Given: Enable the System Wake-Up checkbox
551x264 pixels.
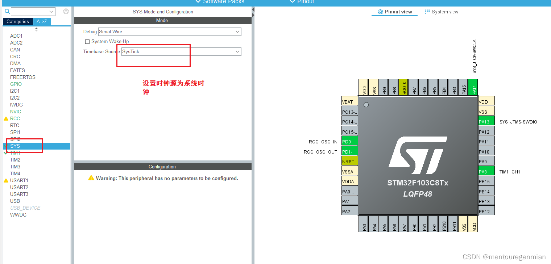Looking at the screenshot, I should pos(87,42).
